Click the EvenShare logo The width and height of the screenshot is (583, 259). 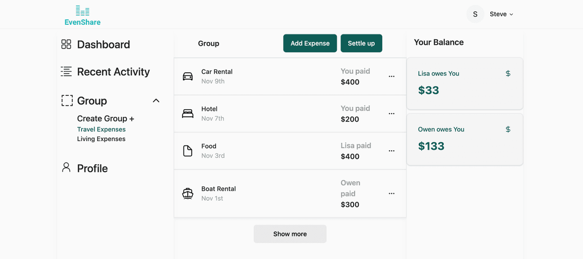tap(83, 15)
